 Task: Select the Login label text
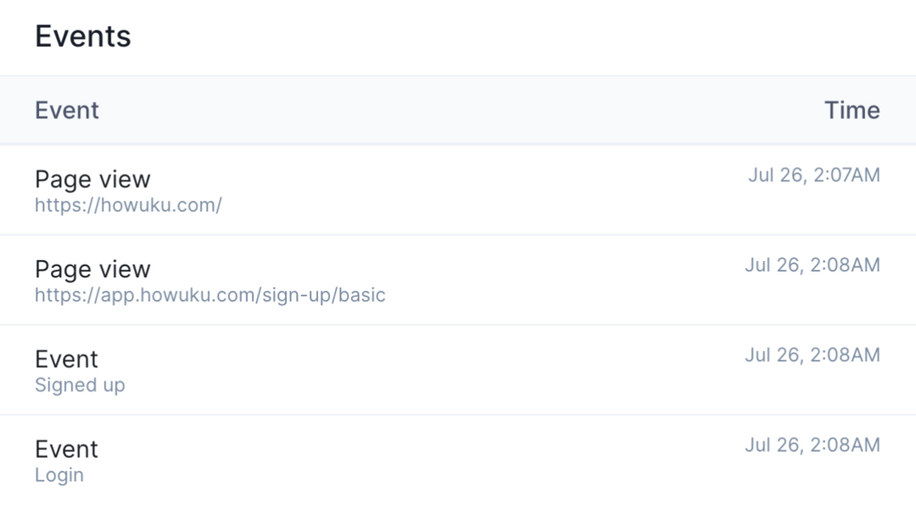59,475
